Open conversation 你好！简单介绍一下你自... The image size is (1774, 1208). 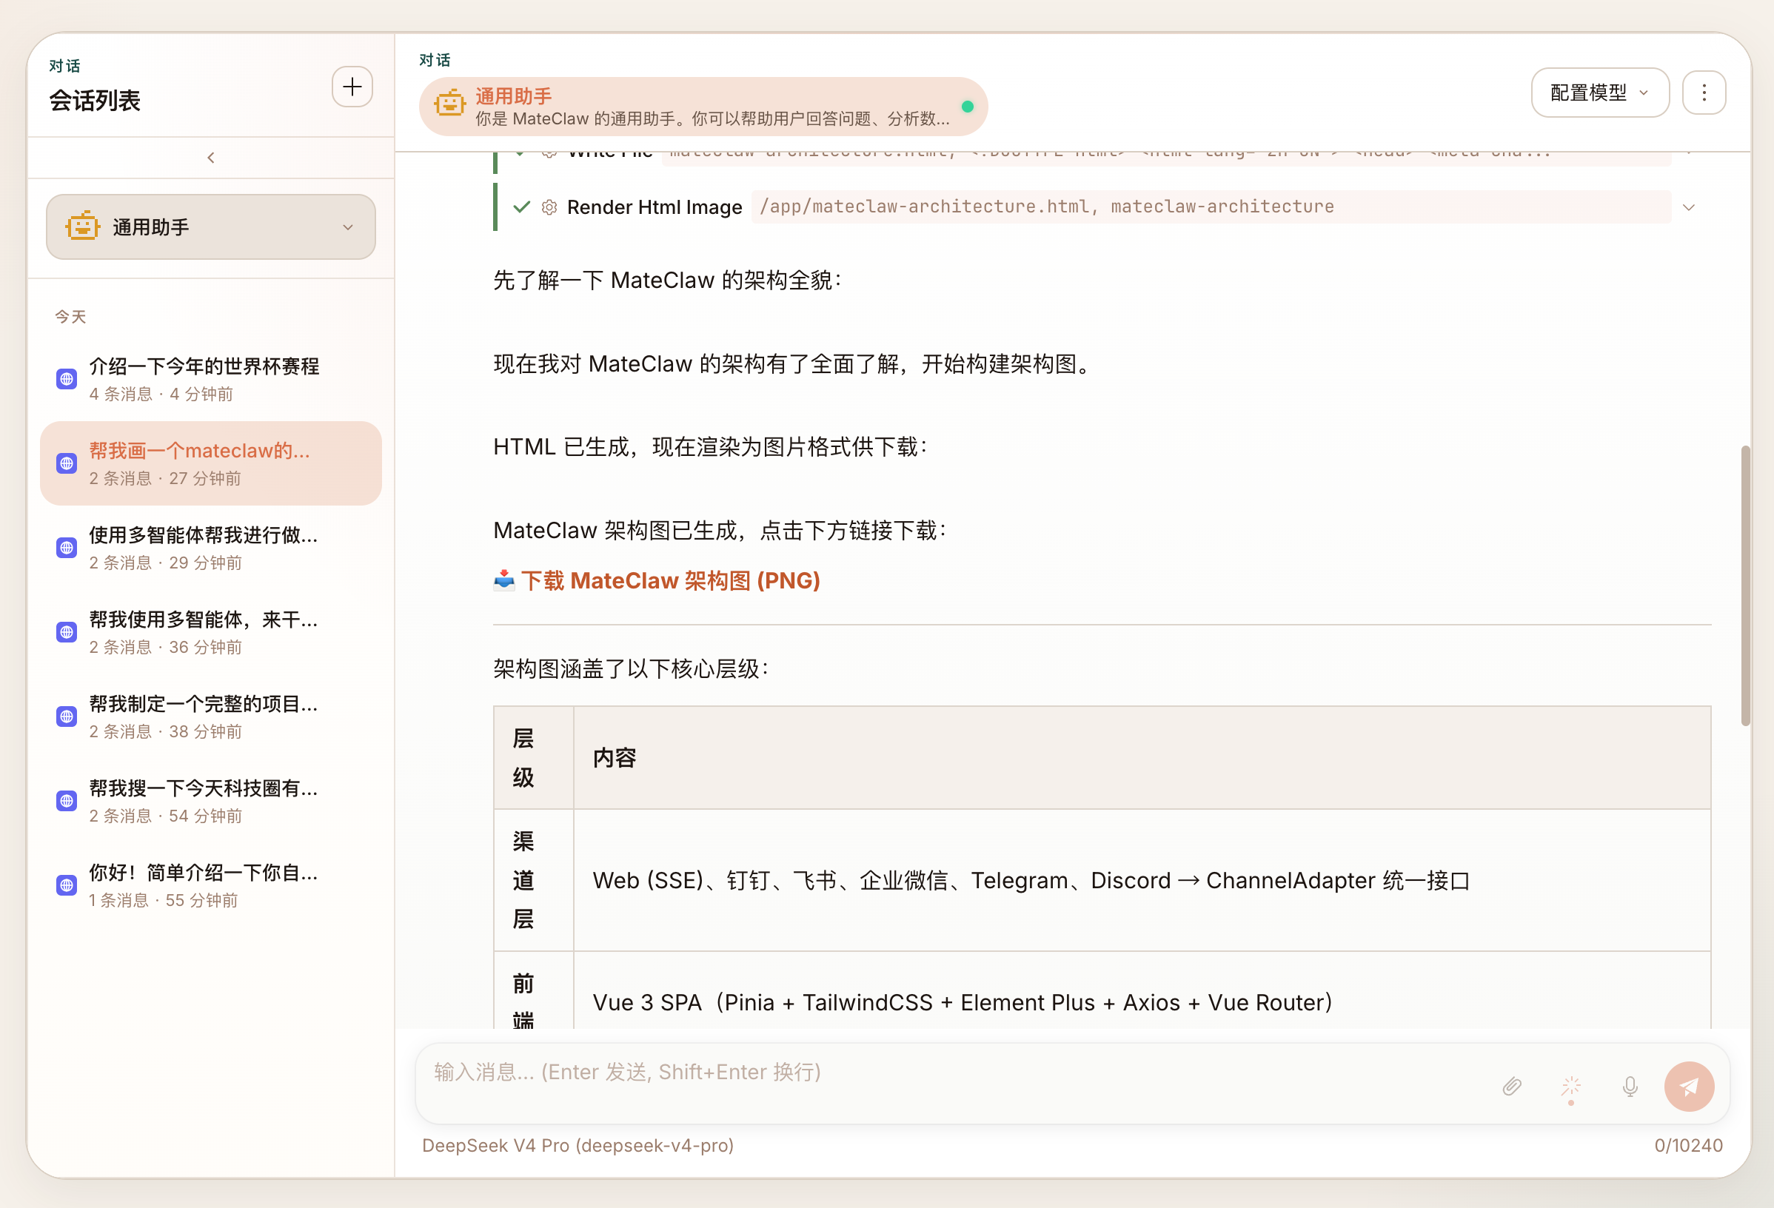pyautogui.click(x=211, y=885)
